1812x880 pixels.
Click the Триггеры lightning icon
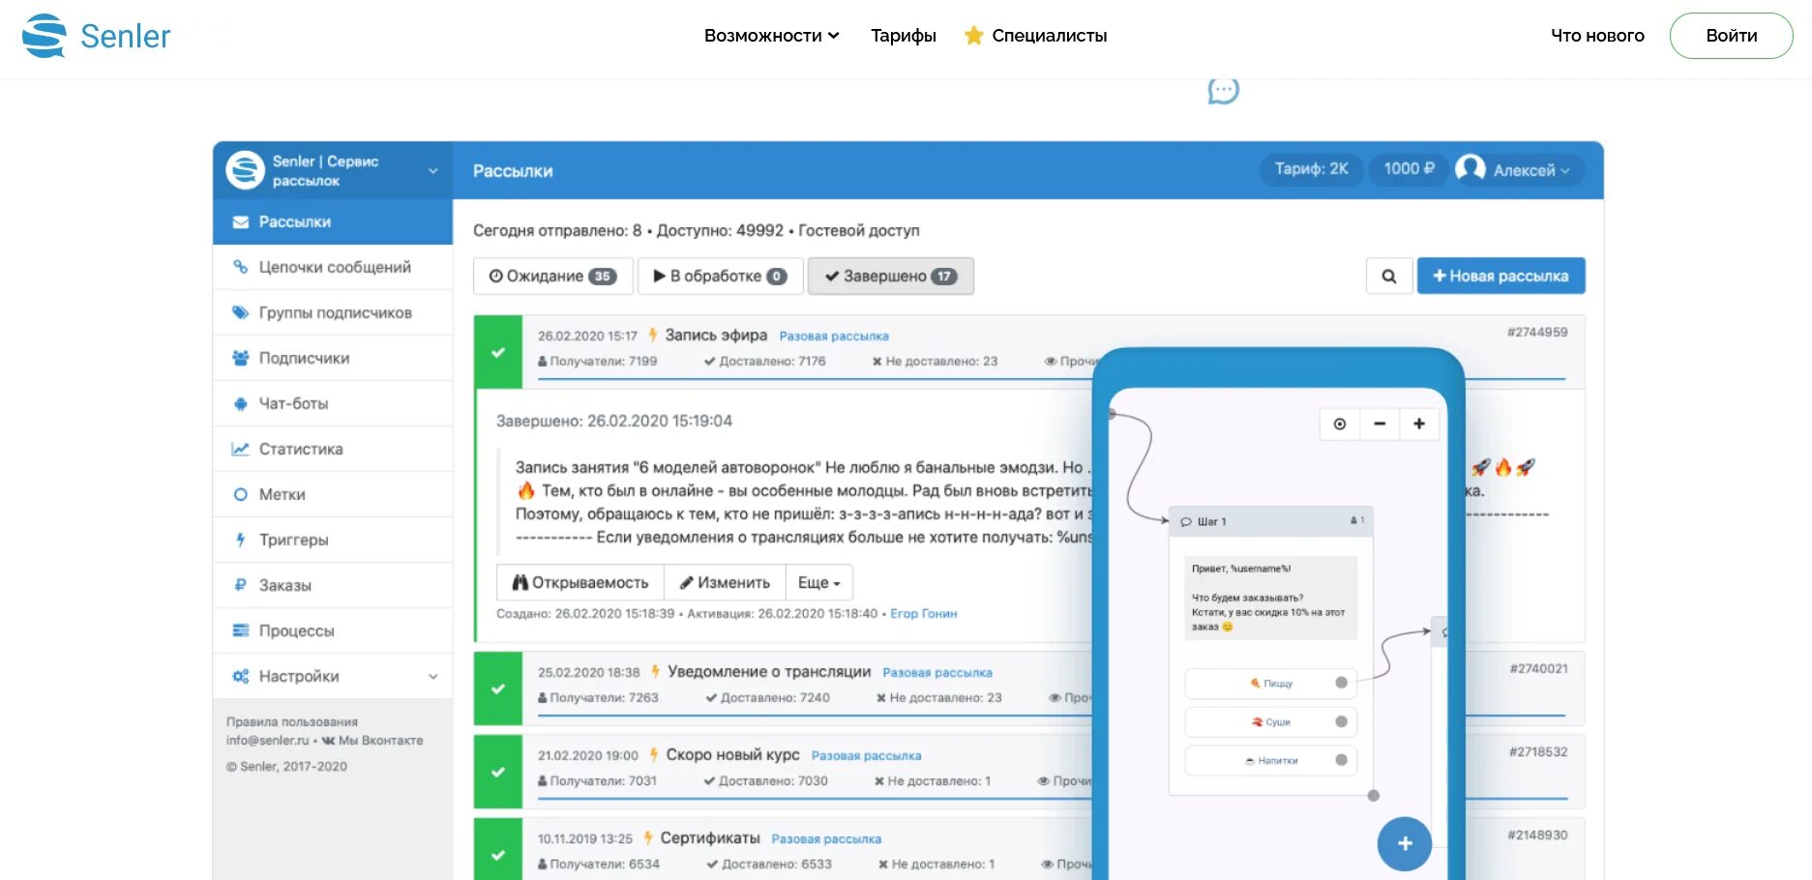click(x=240, y=540)
